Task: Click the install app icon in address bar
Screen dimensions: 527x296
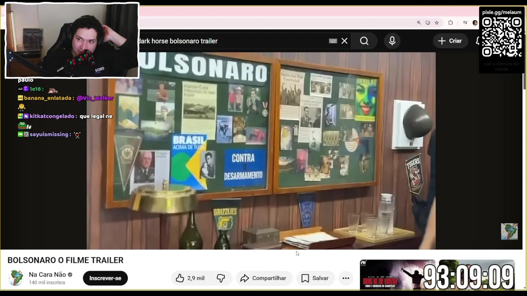Action: click(x=428, y=23)
